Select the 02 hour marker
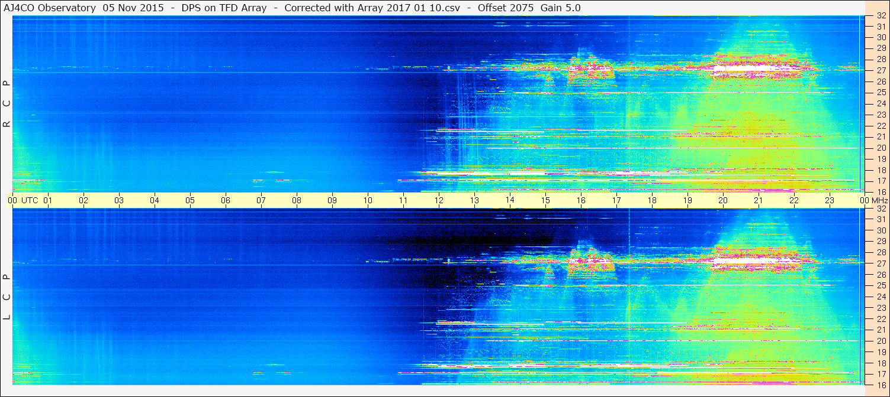The image size is (890, 397). [83, 200]
